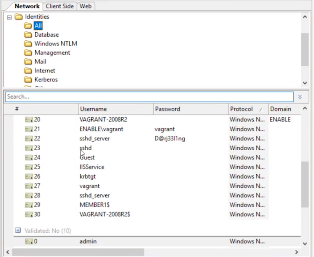Expand search options double-chevron

point(300,97)
